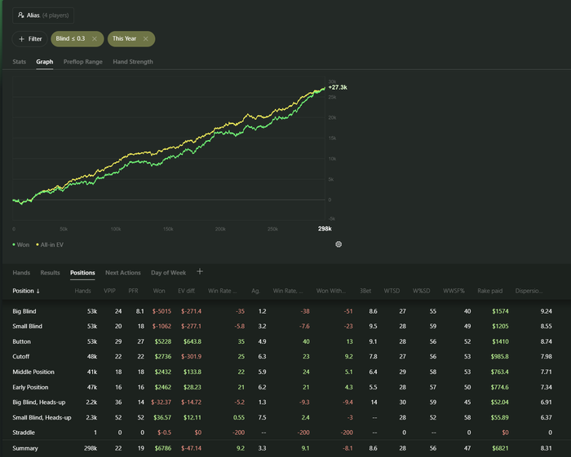Viewport: 571px width, 457px height.
Task: Open the Day of Week tab
Action: click(x=168, y=273)
